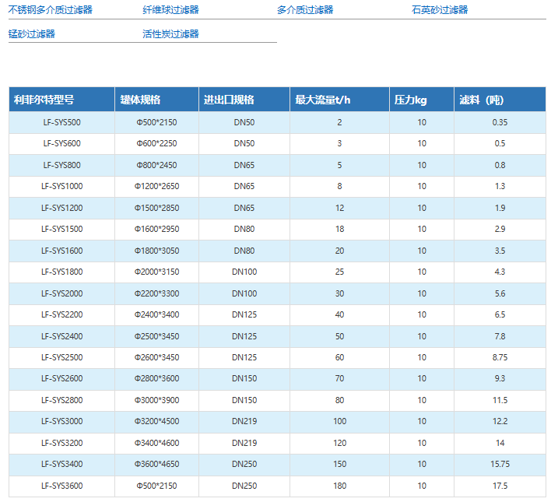The image size is (558, 502).
Task: Open the 不锈钢多介质过滤器 link
Action: (x=51, y=10)
